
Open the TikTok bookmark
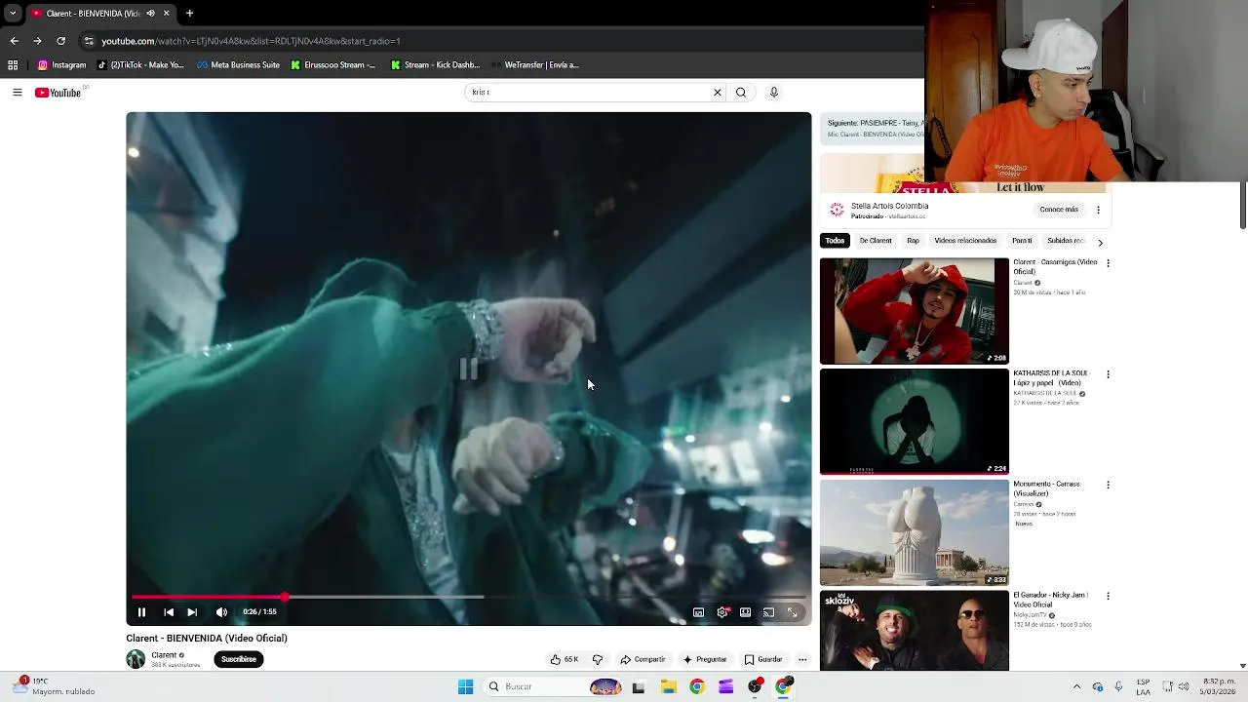pyautogui.click(x=140, y=65)
